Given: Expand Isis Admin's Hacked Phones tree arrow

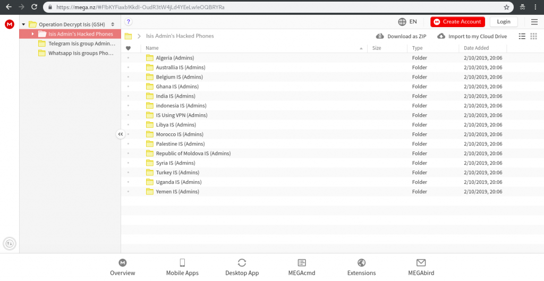Looking at the screenshot, I should click(x=32, y=34).
